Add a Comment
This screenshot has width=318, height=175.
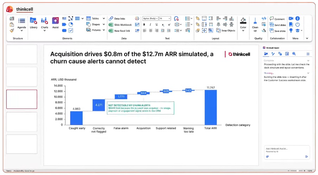277,19
